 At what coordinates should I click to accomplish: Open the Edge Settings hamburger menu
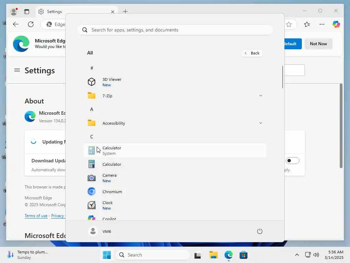coord(17,70)
